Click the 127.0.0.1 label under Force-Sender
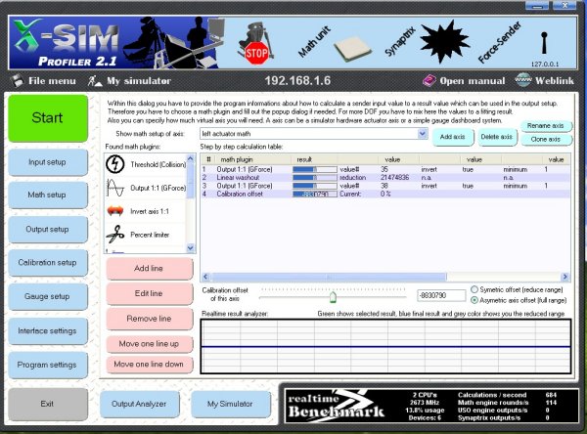 point(545,64)
